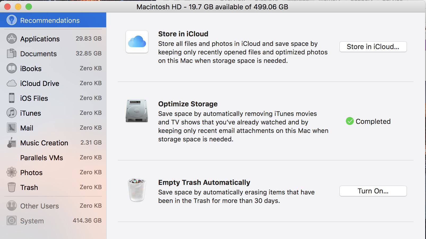
Task: Choose the iOS Files label
Action: click(x=34, y=98)
